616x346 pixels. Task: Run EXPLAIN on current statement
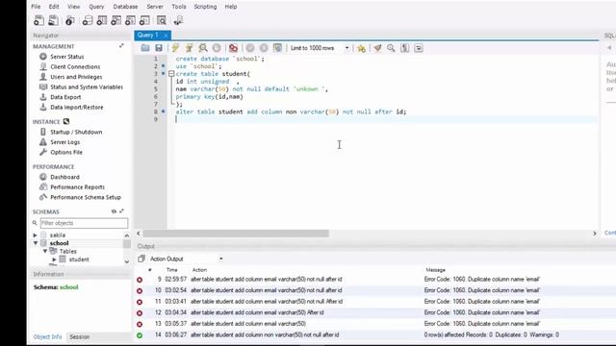coord(203,48)
